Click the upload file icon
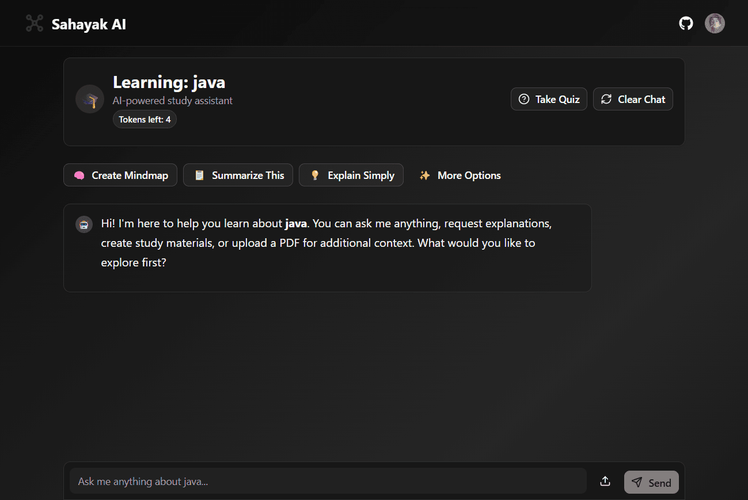This screenshot has width=748, height=500. [x=605, y=482]
